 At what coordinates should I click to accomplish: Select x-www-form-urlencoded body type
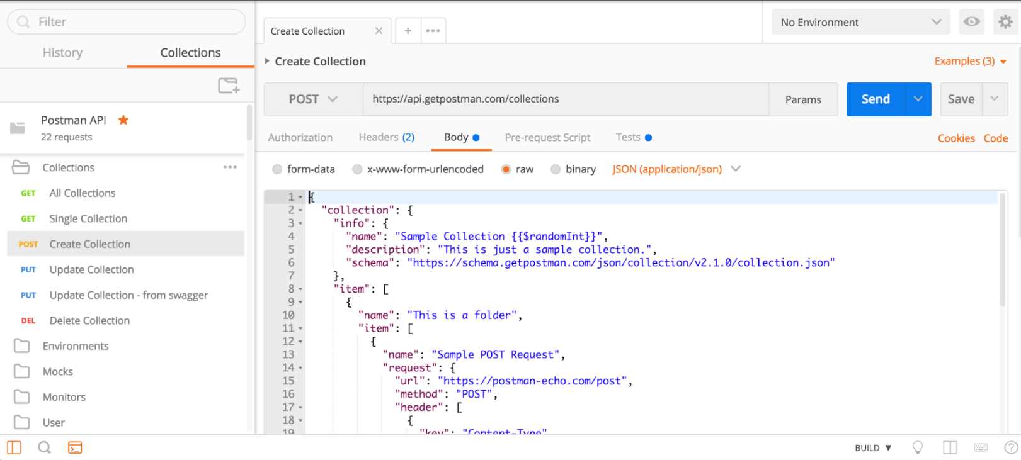tap(357, 169)
